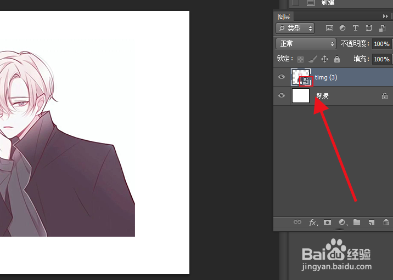Hide the timg (3) layer
Image resolution: width=393 pixels, height=280 pixels.
(x=282, y=77)
